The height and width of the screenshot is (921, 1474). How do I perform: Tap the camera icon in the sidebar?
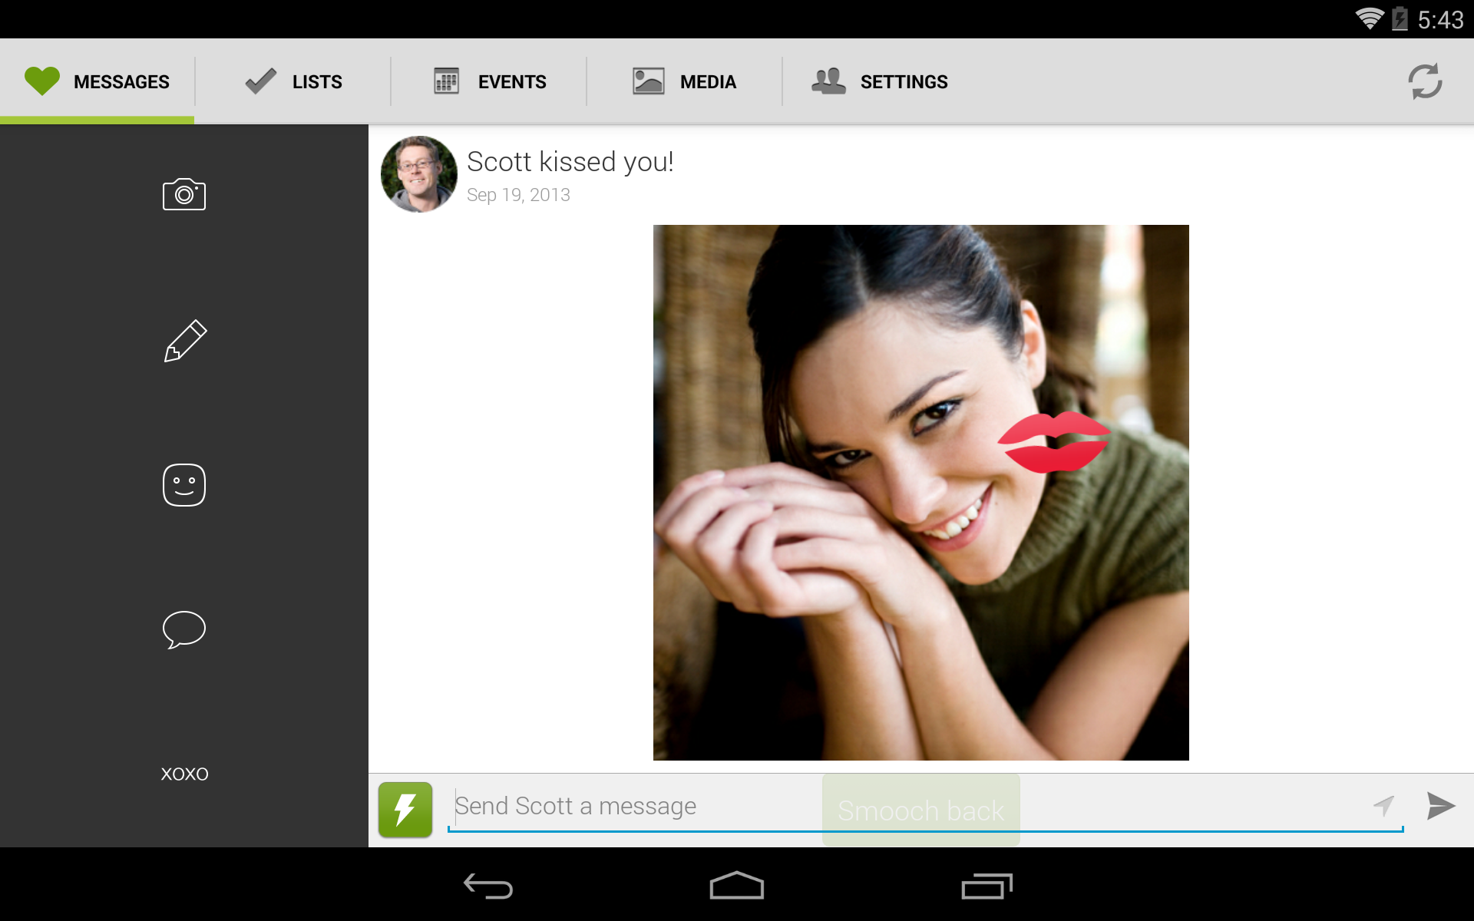click(184, 194)
